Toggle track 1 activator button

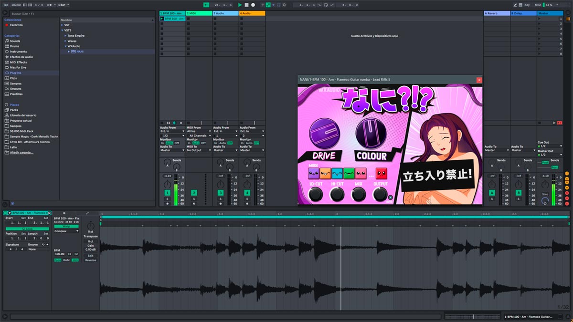(167, 192)
